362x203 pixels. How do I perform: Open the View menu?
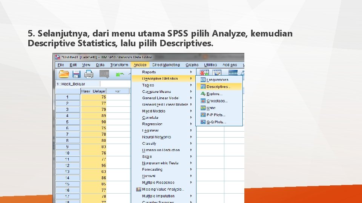(x=86, y=65)
